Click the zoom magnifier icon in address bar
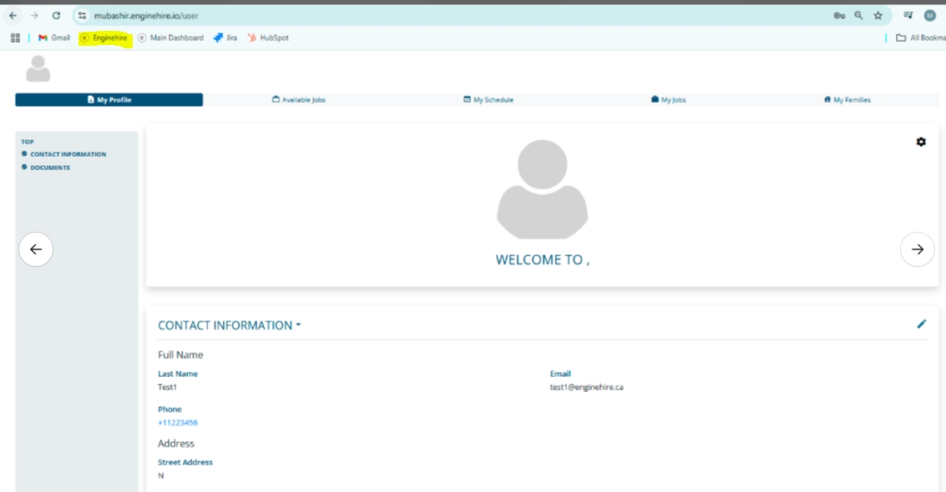This screenshot has height=492, width=946. coord(858,16)
